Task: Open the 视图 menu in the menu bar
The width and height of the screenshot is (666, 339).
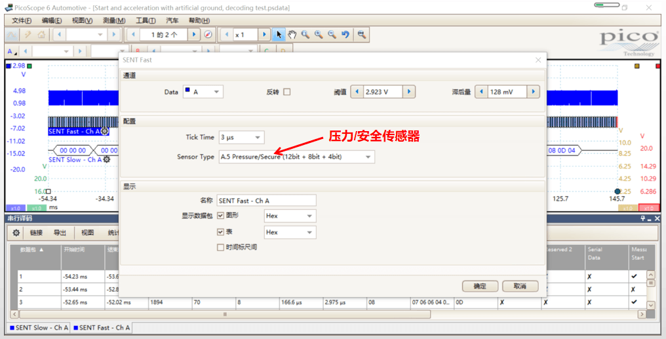Action: click(x=82, y=20)
